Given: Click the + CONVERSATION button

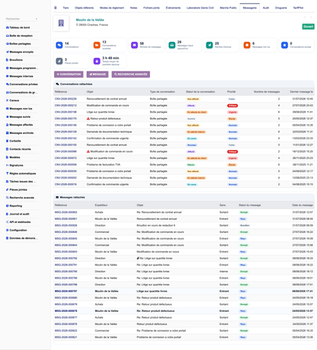Looking at the screenshot, I should (69, 75).
